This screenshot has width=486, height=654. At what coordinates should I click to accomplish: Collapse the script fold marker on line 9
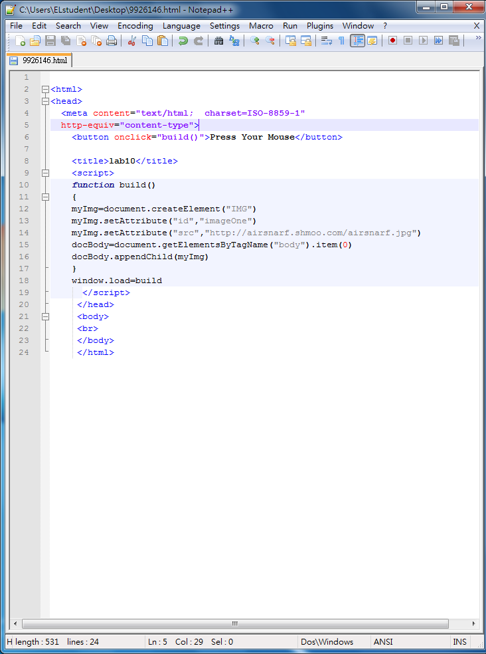45,173
